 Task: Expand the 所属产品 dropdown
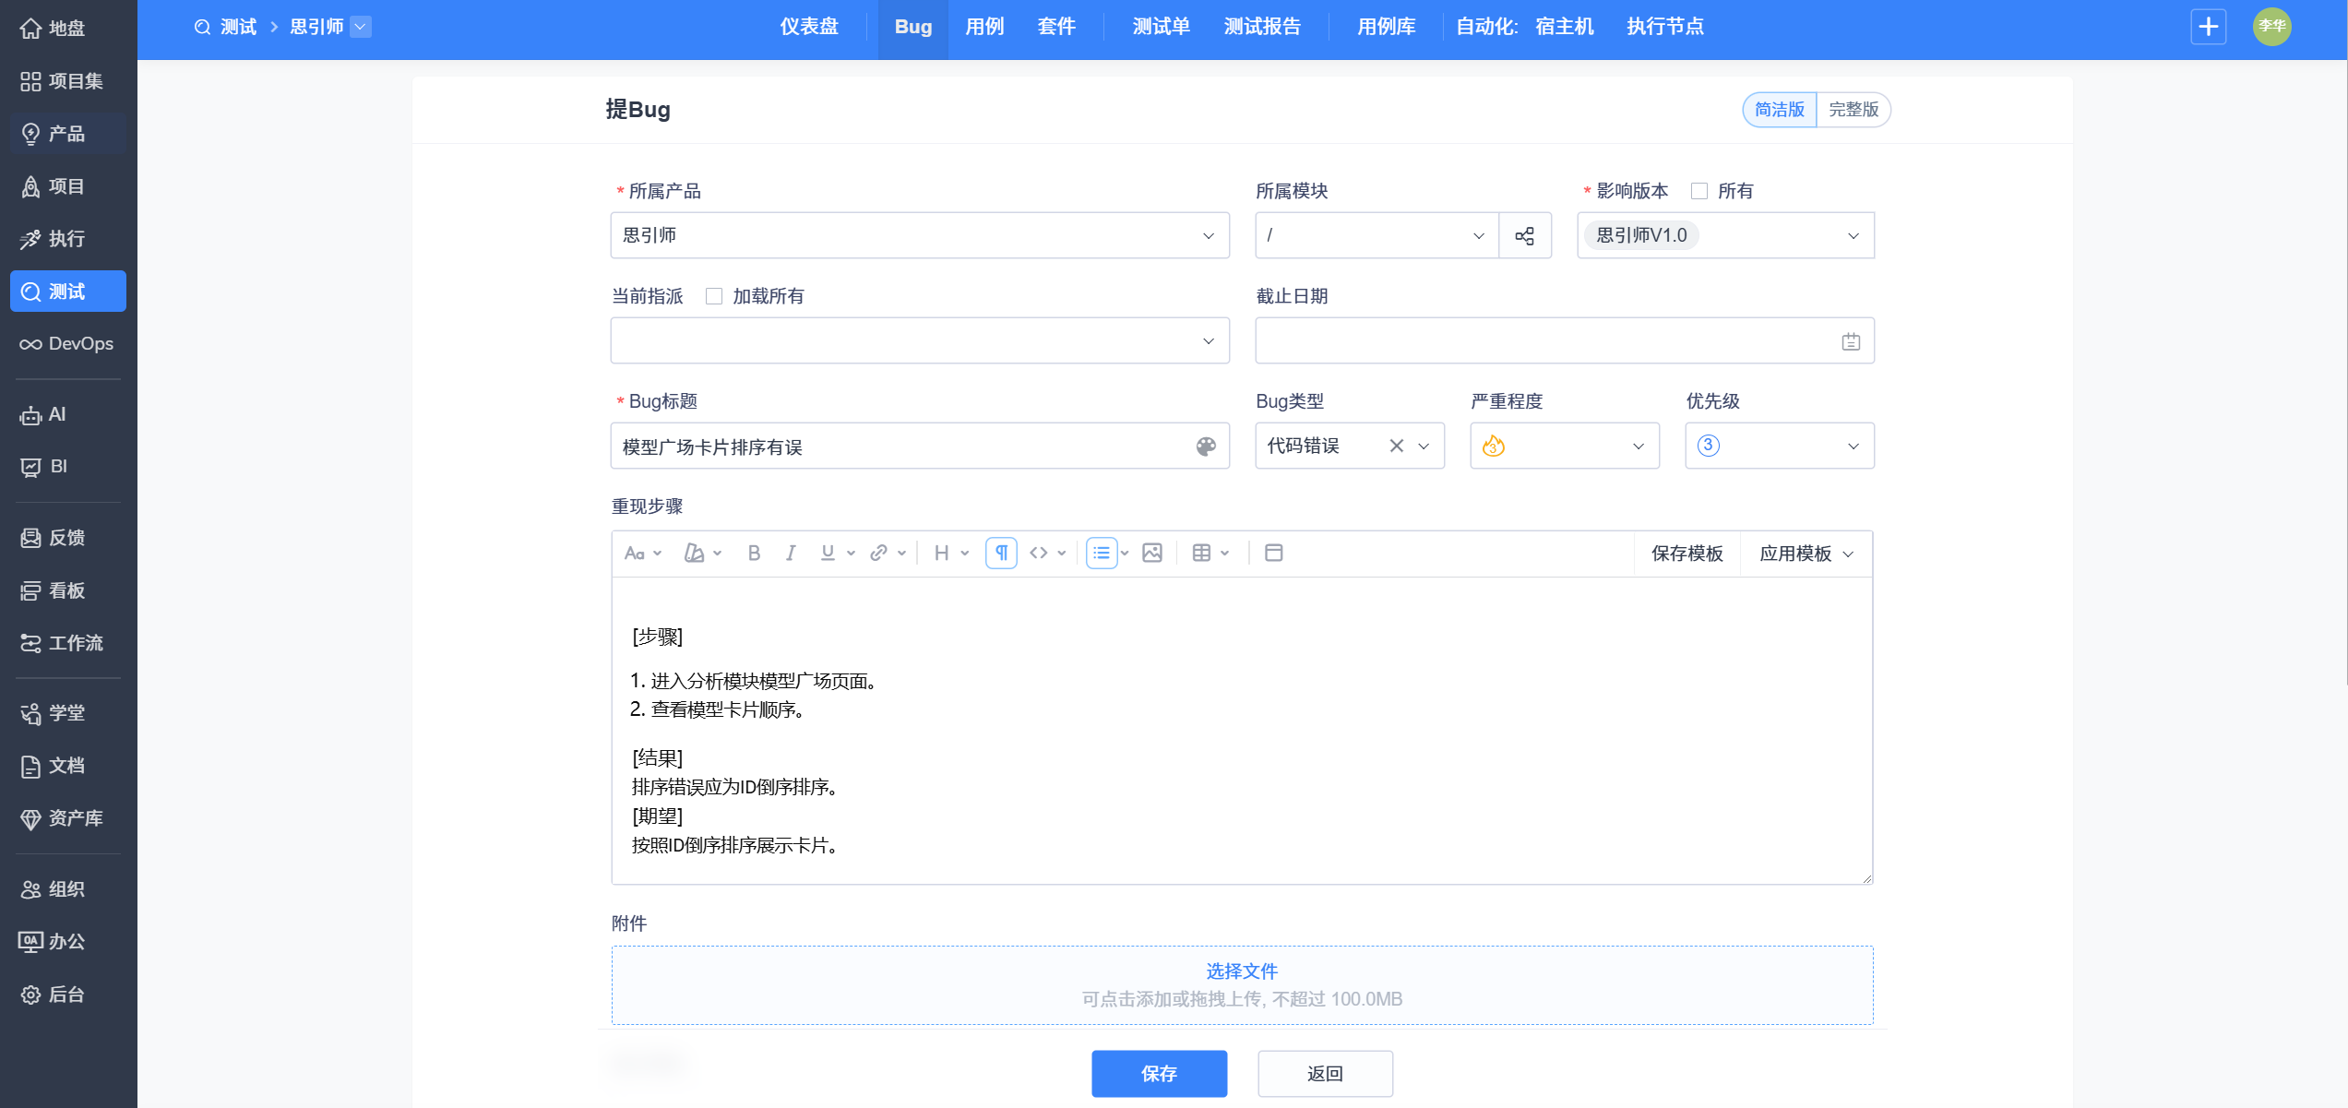(x=919, y=236)
